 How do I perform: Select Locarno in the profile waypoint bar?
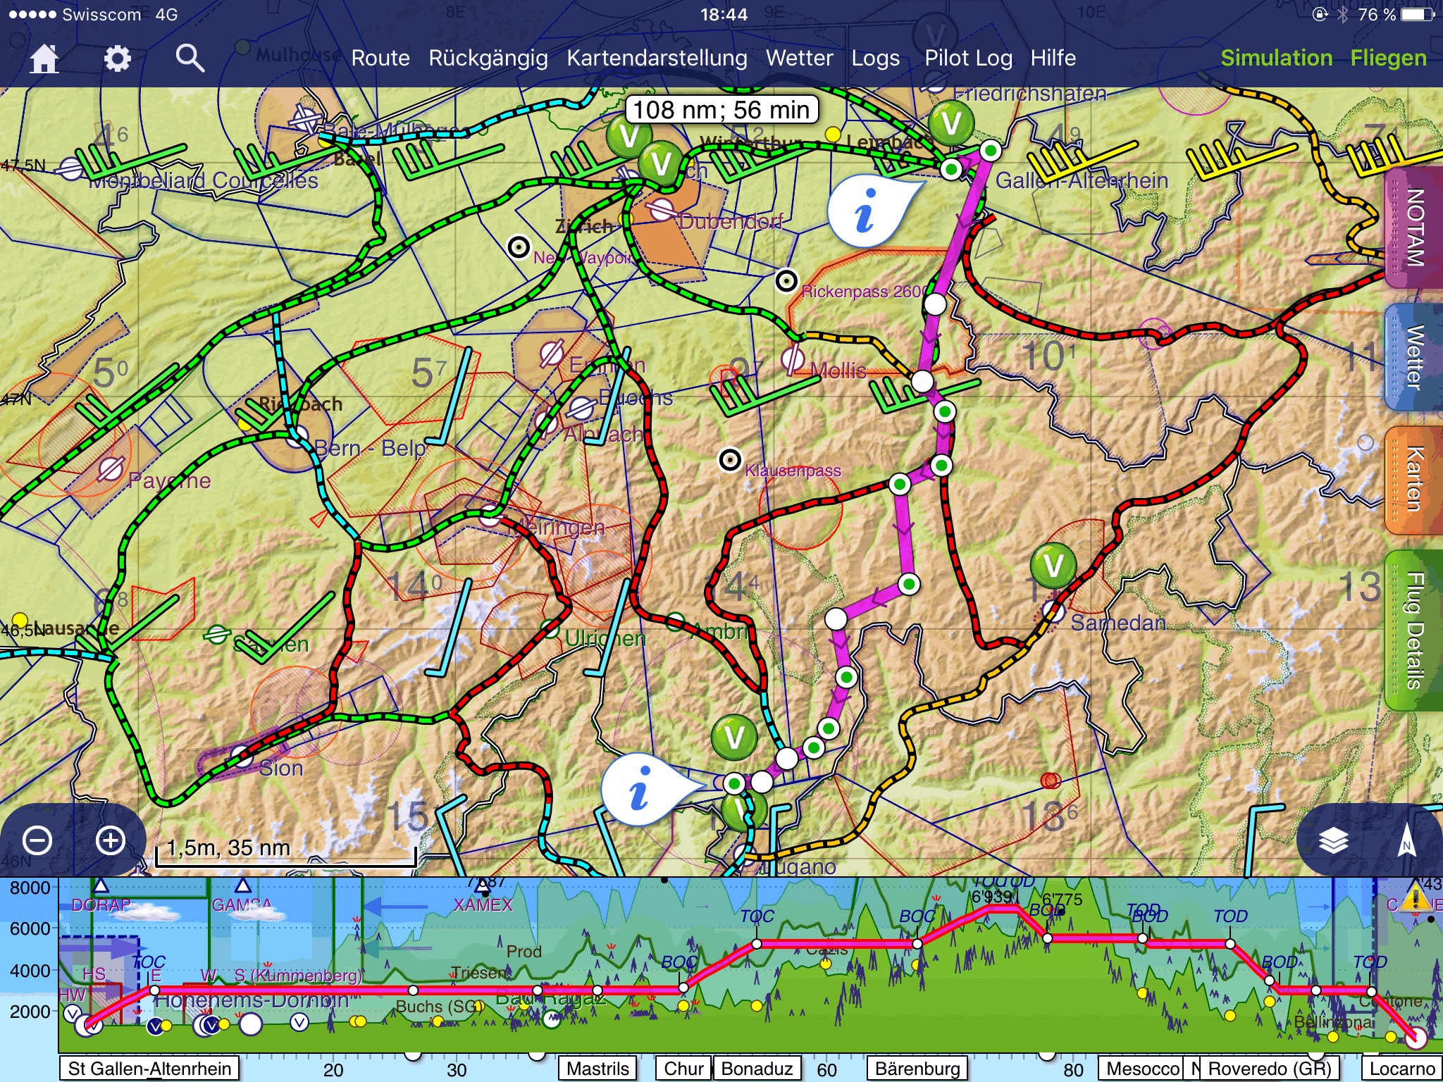(1402, 1069)
